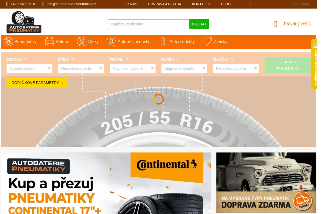Open the O NÁS page
The width and height of the screenshot is (321, 214).
coord(132,4)
